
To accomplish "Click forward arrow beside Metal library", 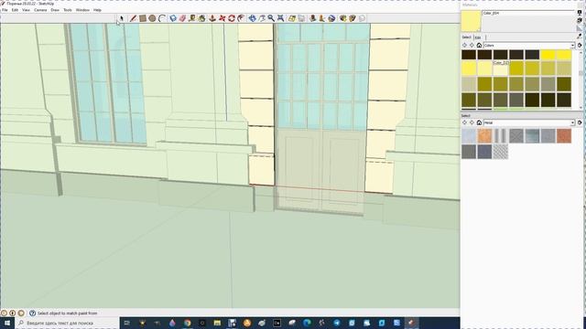I will point(472,122).
